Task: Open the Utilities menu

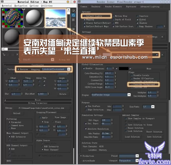Action: coord(47,6)
